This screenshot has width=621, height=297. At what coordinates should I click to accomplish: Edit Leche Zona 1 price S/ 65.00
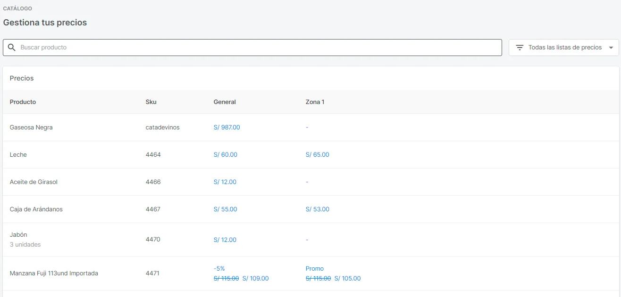pos(318,154)
